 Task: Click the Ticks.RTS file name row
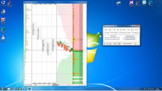point(112,39)
